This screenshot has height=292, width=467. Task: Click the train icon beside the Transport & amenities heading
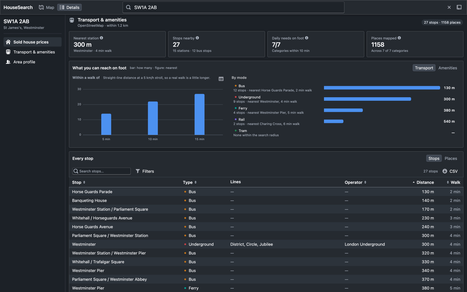[x=72, y=20]
